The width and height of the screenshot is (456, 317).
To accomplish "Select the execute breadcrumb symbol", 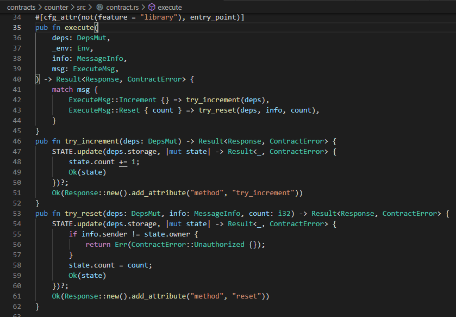I will click(170, 8).
